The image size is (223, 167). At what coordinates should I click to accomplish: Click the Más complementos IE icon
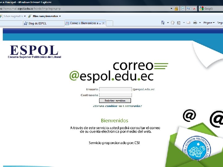(30, 16)
